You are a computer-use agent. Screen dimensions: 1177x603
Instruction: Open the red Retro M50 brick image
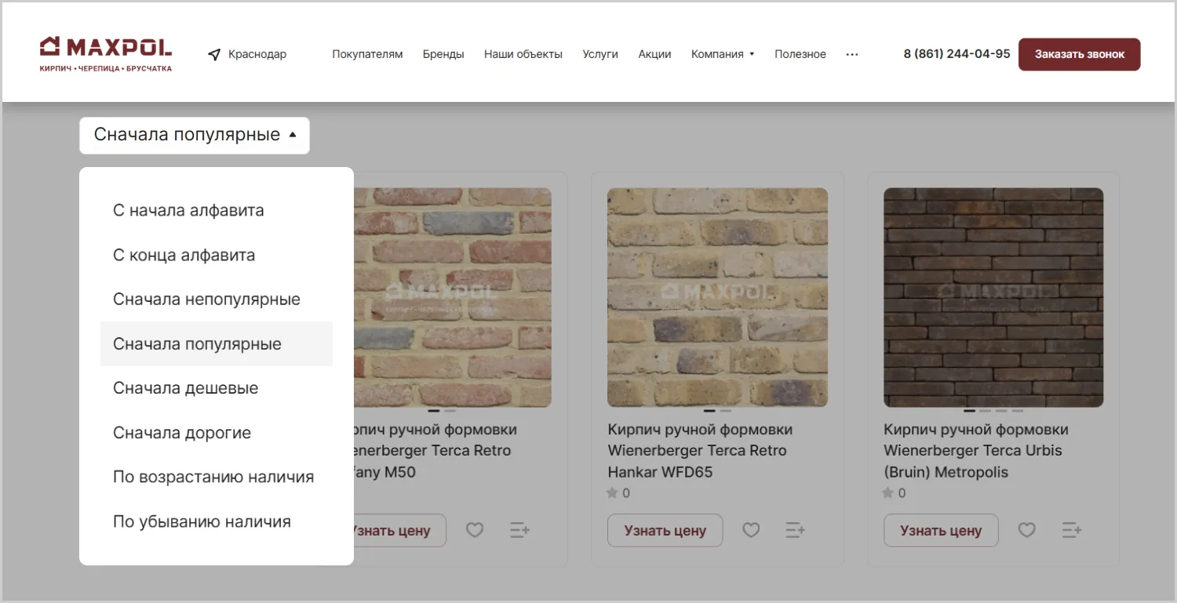click(453, 297)
